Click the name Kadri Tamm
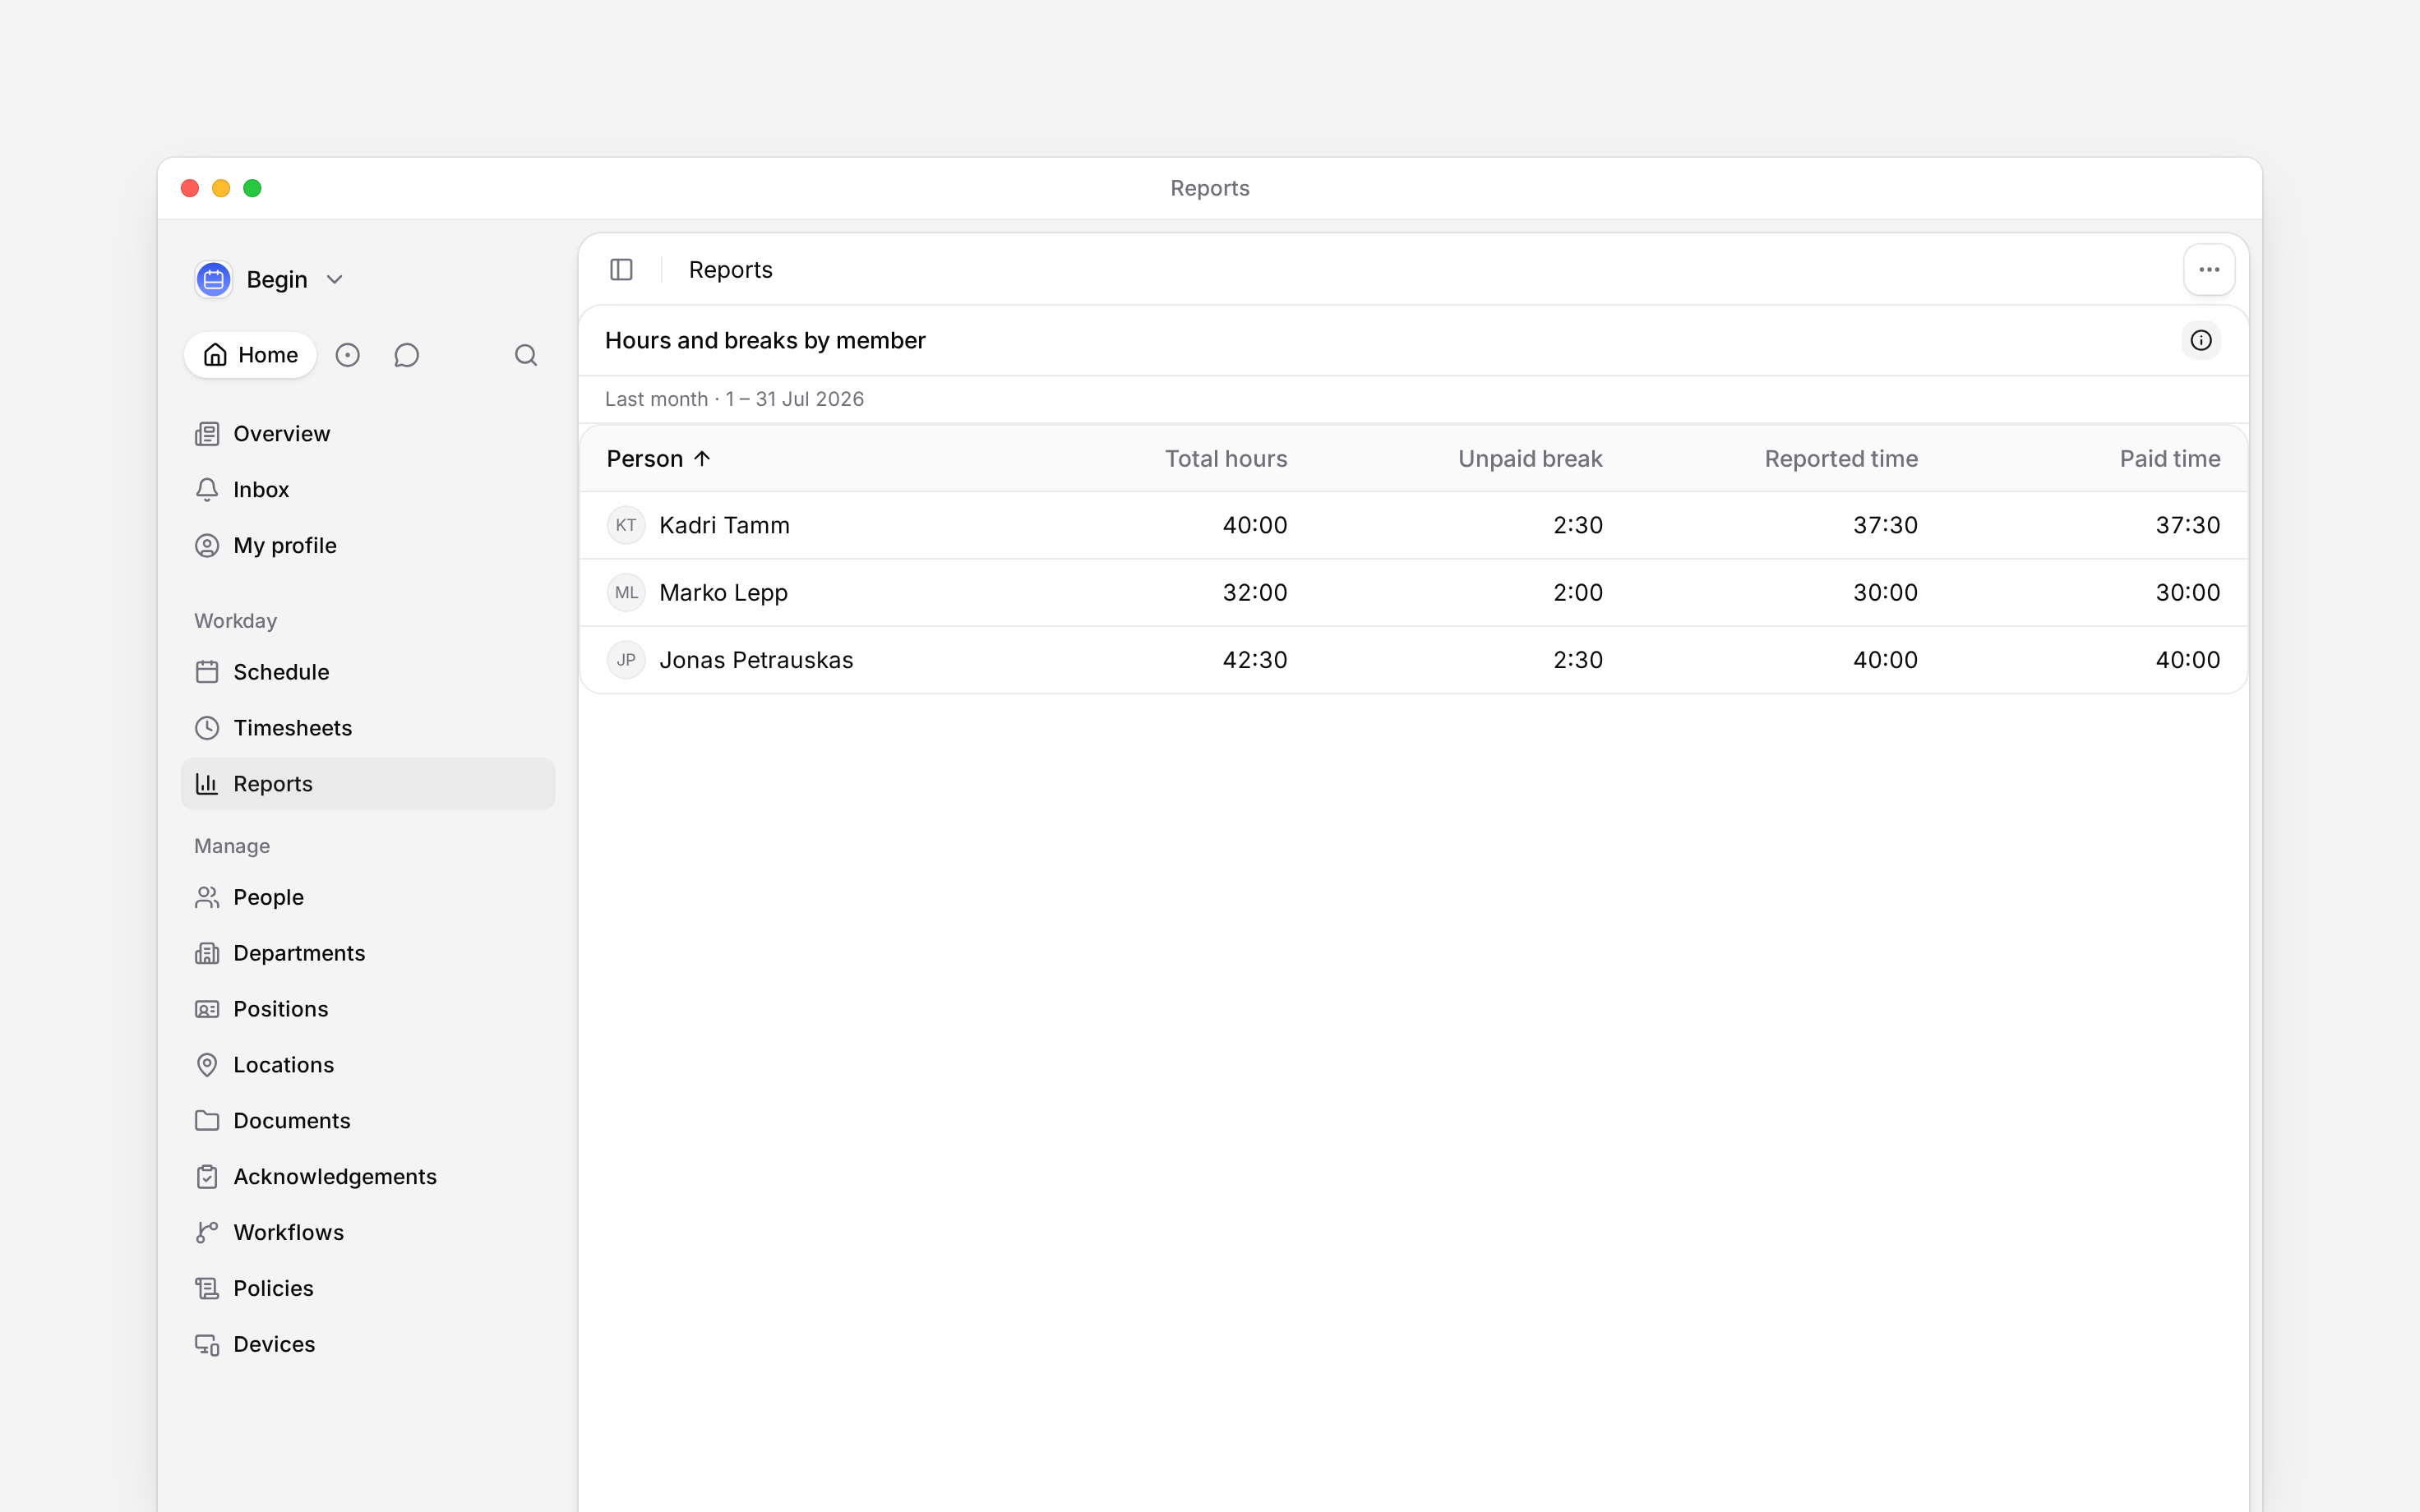The height and width of the screenshot is (1512, 2420). pyautogui.click(x=724, y=525)
